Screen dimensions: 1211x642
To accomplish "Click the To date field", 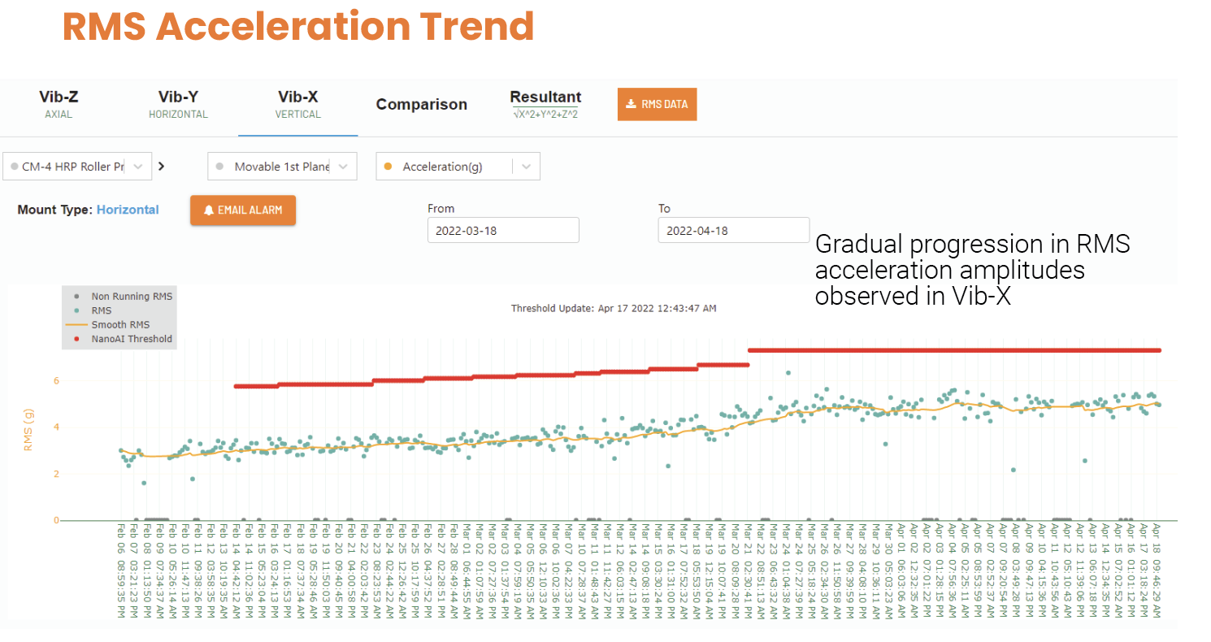I will pyautogui.click(x=733, y=230).
